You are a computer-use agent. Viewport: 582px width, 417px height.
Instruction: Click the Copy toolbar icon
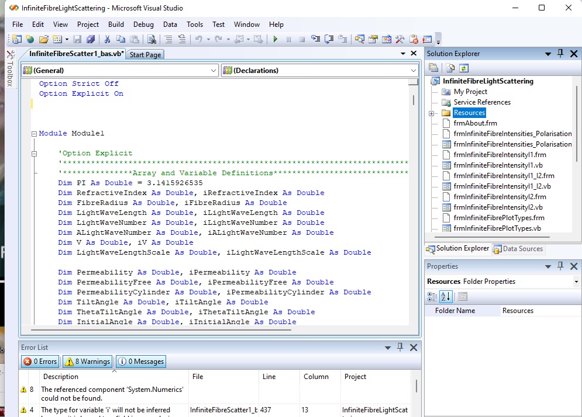pyautogui.click(x=120, y=39)
